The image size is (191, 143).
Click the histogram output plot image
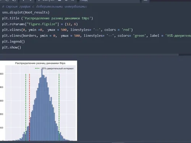[x=39, y=101]
